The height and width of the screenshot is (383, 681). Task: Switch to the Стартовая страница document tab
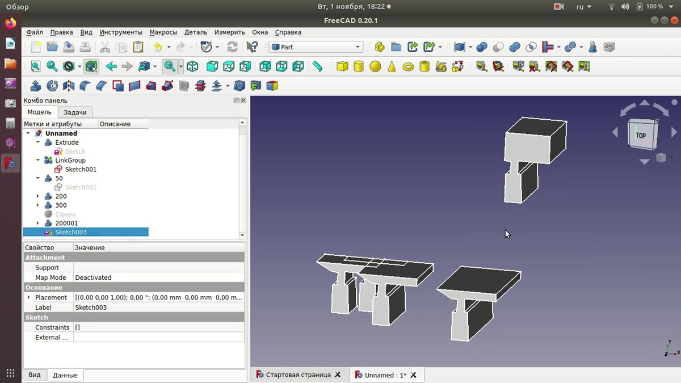pos(298,375)
